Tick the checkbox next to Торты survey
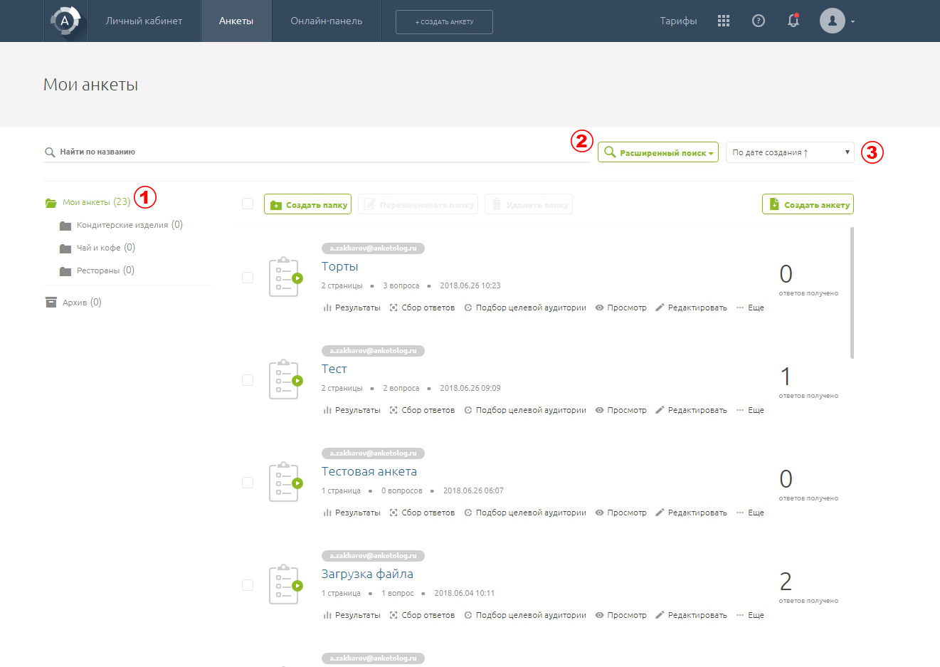 pyautogui.click(x=248, y=278)
